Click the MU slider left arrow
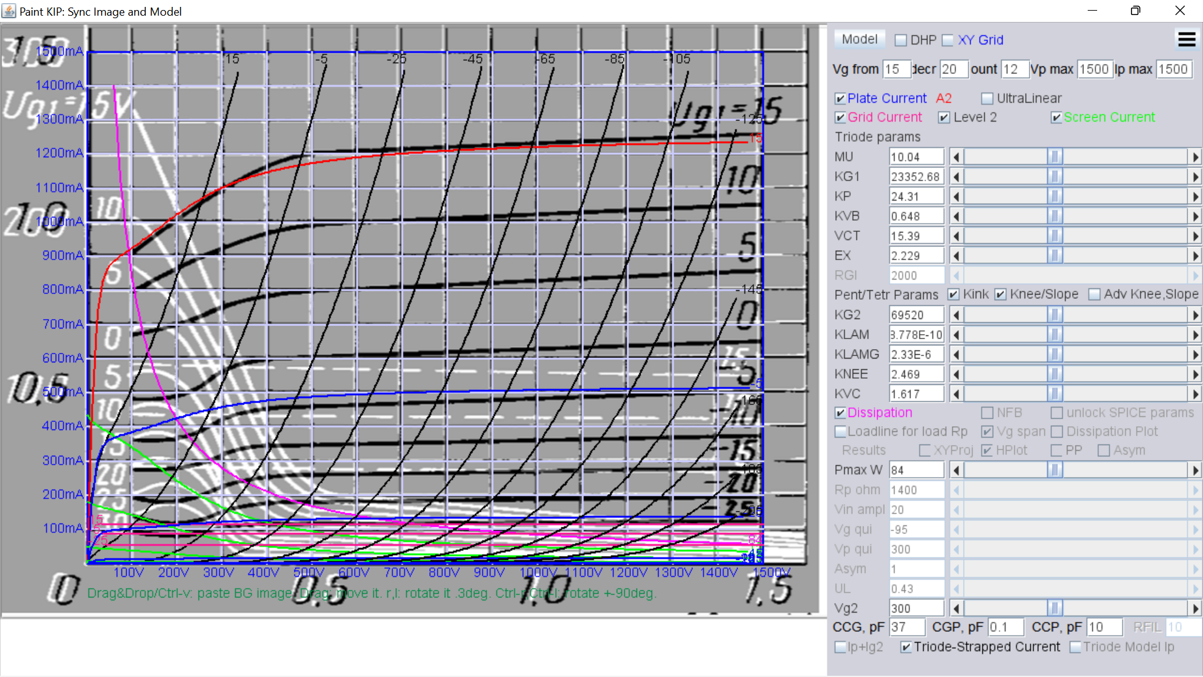Viewport: 1203px width, 677px height. pyautogui.click(x=956, y=157)
